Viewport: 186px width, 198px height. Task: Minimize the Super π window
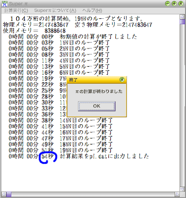coord(168,3)
